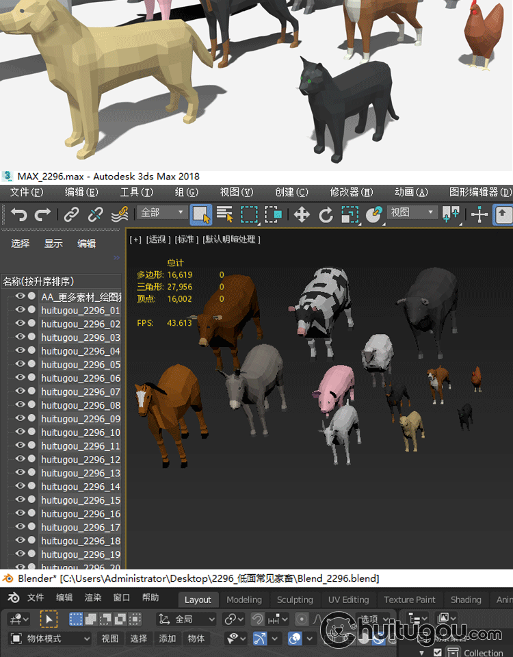Open the 视图 reference coordinate dropdown
The height and width of the screenshot is (657, 513).
[412, 213]
